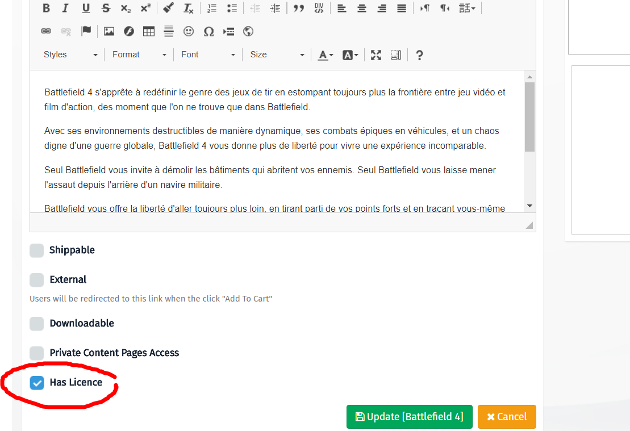Open the Styles dropdown
The height and width of the screenshot is (431, 630).
click(x=70, y=55)
